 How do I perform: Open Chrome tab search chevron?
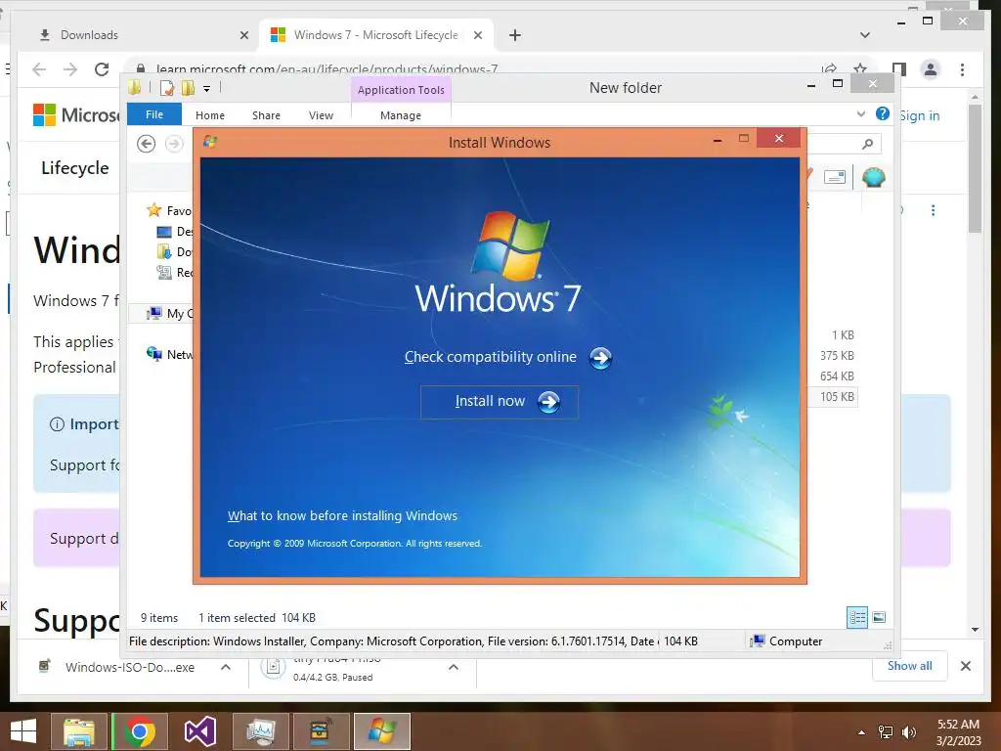click(x=865, y=35)
